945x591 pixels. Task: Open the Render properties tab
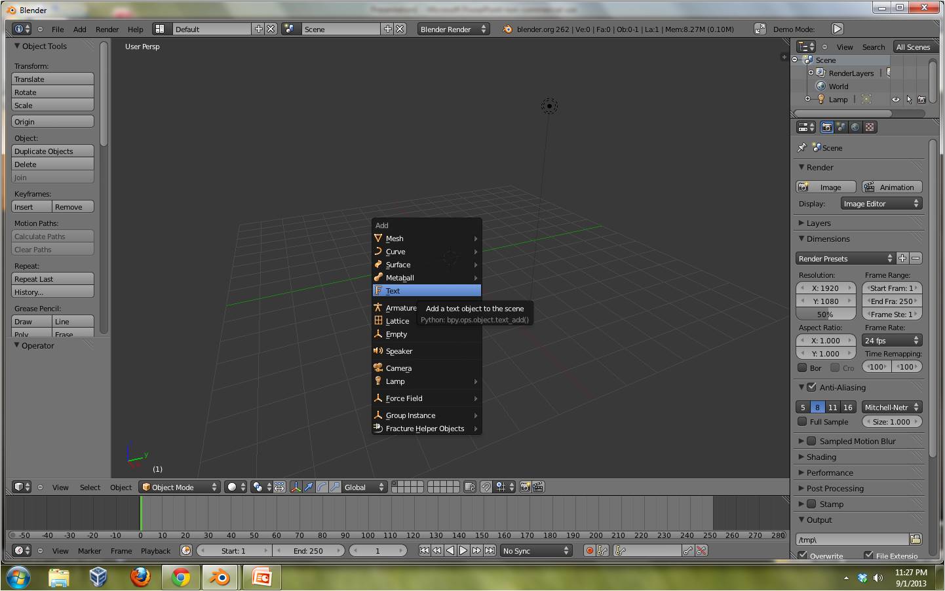[826, 127]
